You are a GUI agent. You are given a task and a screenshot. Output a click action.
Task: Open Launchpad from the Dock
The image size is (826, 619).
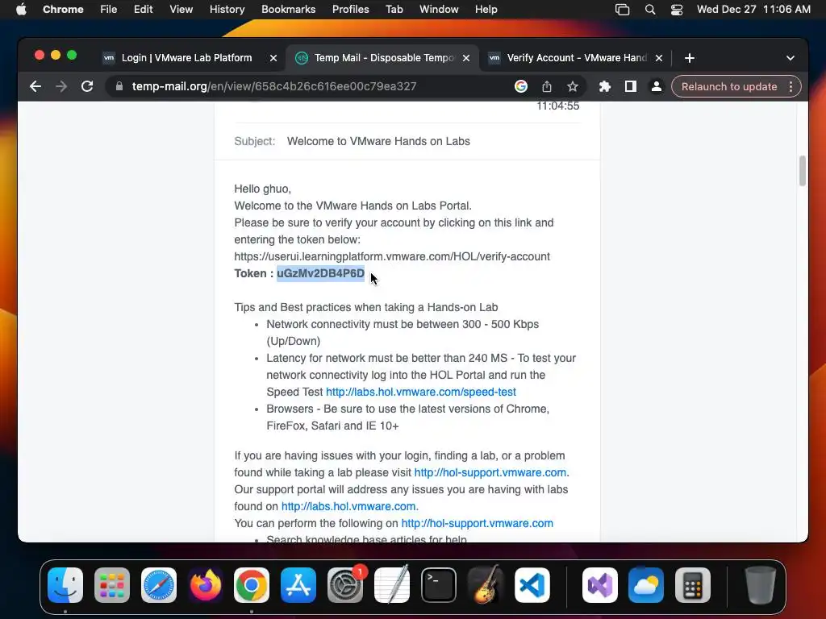pos(112,585)
